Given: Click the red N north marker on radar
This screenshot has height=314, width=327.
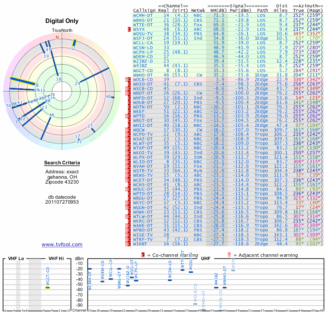Looking at the screenshot, I should point(57,37).
